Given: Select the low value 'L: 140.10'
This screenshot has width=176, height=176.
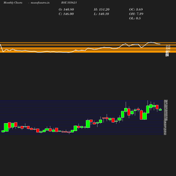Looking at the screenshot, I should pos(101,14).
